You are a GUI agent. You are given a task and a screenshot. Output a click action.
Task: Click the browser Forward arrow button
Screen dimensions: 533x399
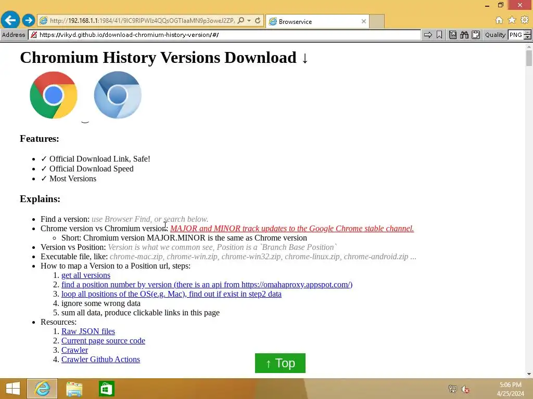(29, 20)
